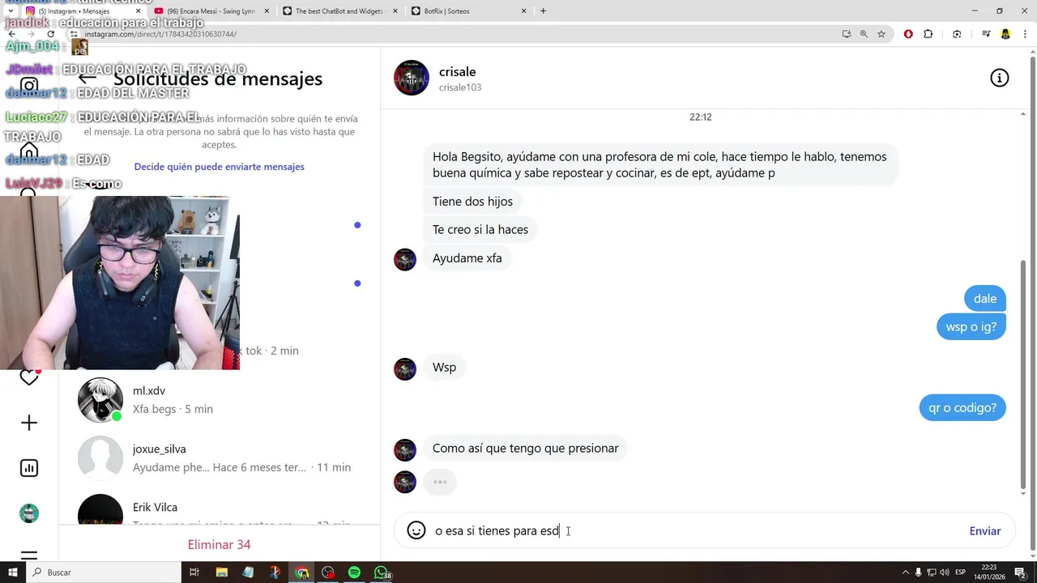Click the 'Ayudame xfa' message
Viewport: 1037px width, 583px height.
467,258
